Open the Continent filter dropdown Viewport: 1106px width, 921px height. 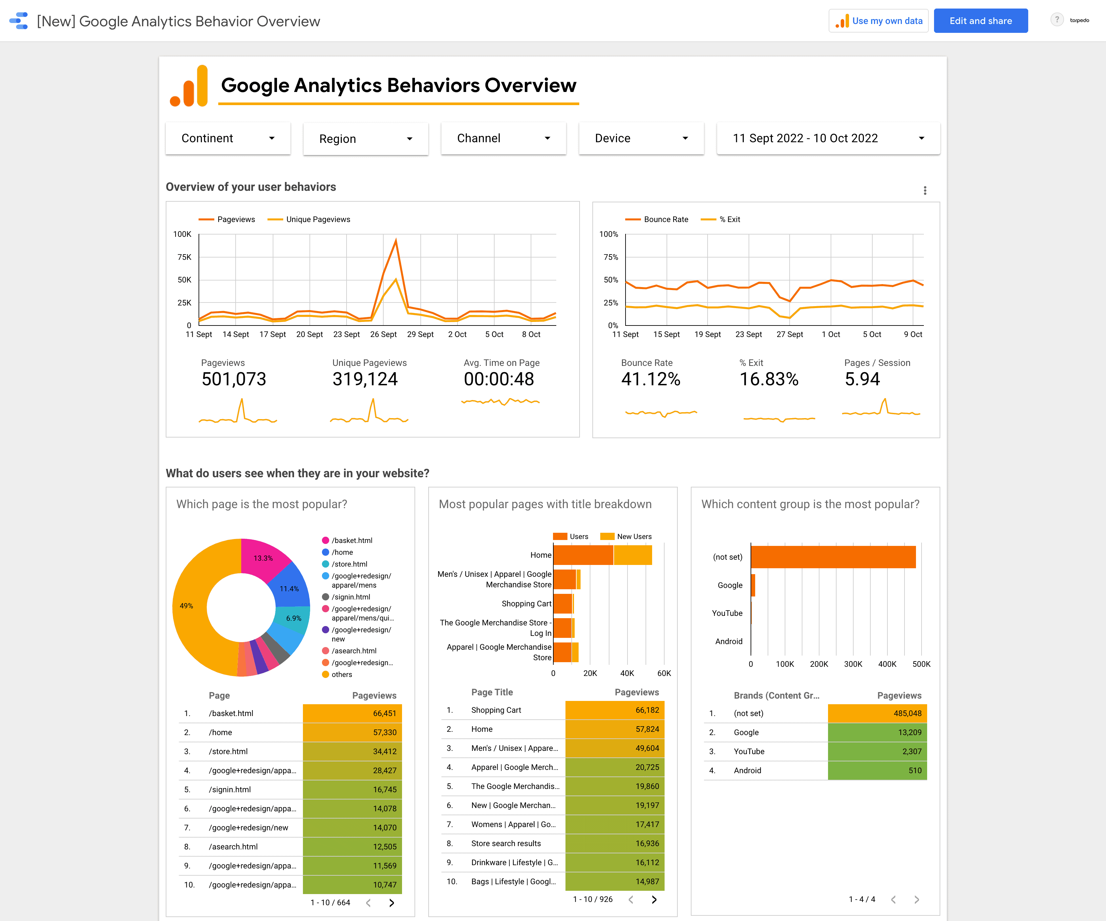[x=228, y=138]
